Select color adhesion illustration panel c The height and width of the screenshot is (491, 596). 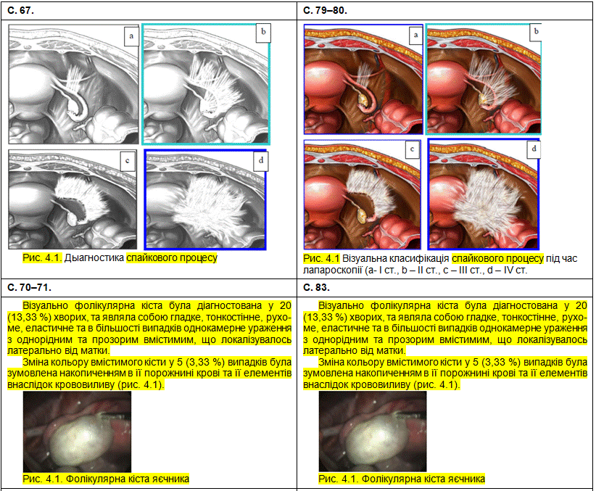pos(363,194)
